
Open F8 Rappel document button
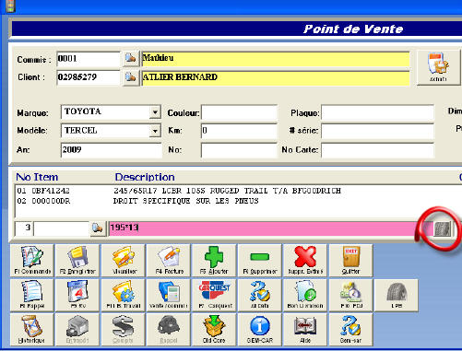[32, 295]
